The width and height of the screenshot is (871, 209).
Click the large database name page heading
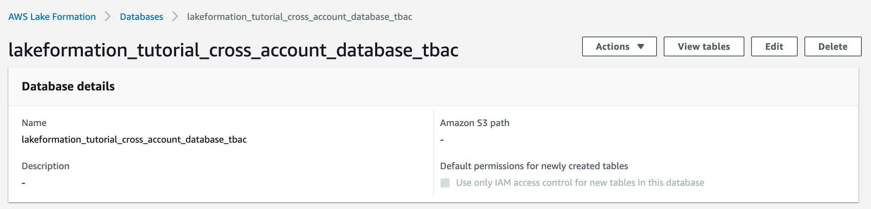tap(233, 50)
